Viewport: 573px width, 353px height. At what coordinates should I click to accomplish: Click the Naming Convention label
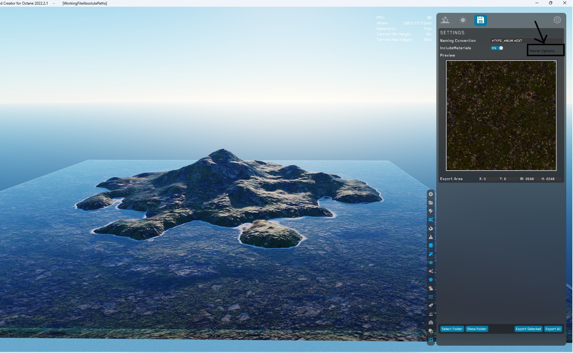coord(458,41)
